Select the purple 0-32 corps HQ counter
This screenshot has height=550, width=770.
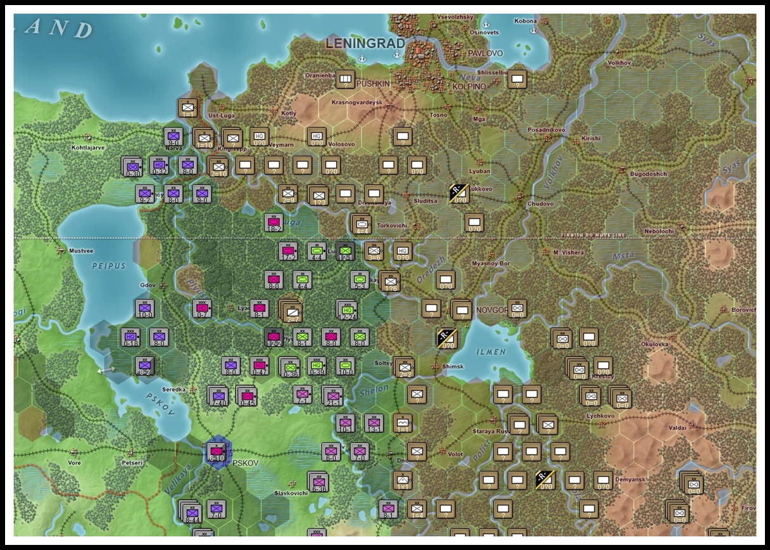pos(159,165)
